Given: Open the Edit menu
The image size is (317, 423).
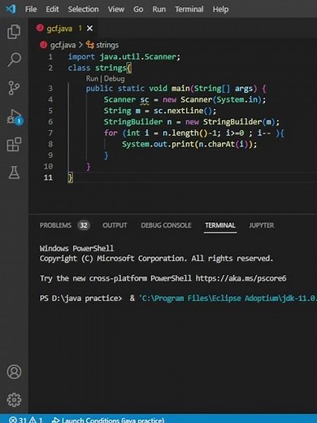Looking at the screenshot, I should pos(52,9).
